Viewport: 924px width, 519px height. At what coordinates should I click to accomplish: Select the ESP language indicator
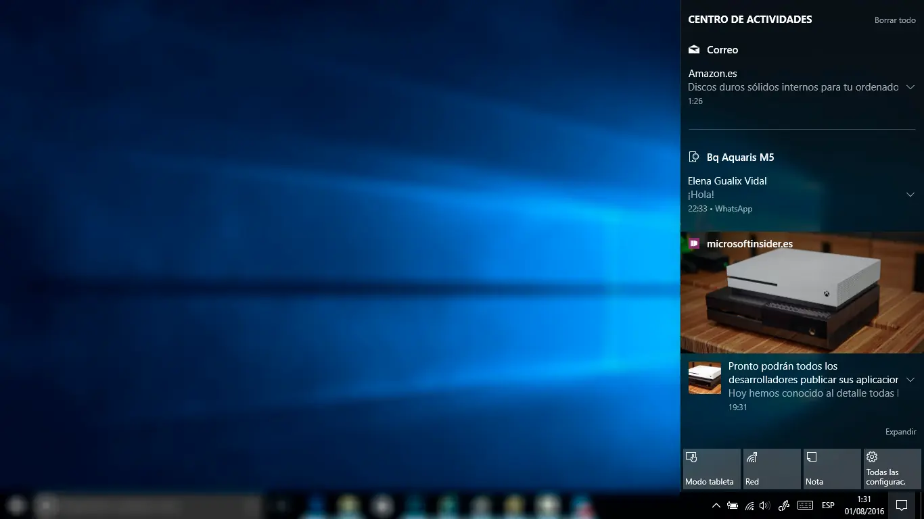click(x=827, y=505)
